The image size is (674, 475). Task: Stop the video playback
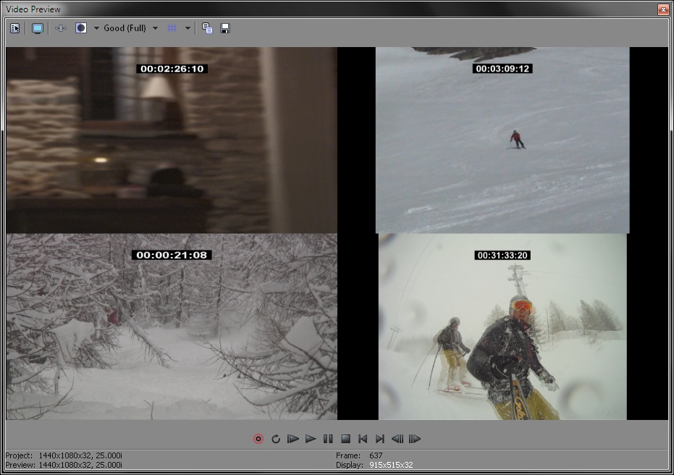[x=345, y=439]
